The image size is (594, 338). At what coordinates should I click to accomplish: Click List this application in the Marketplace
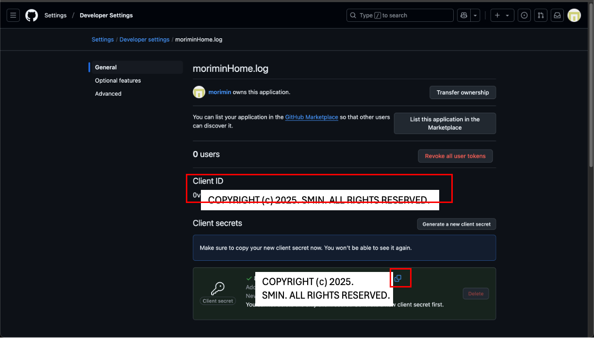click(445, 123)
